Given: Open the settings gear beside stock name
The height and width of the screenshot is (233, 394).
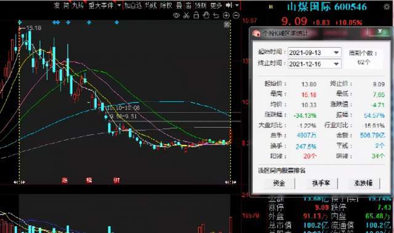Looking at the screenshot, I should tap(387, 7).
